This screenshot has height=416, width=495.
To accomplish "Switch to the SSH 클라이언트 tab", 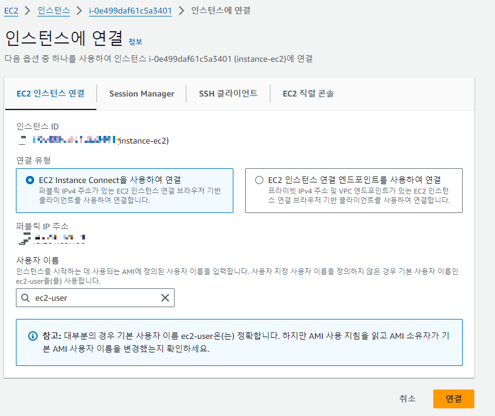I will pyautogui.click(x=228, y=94).
